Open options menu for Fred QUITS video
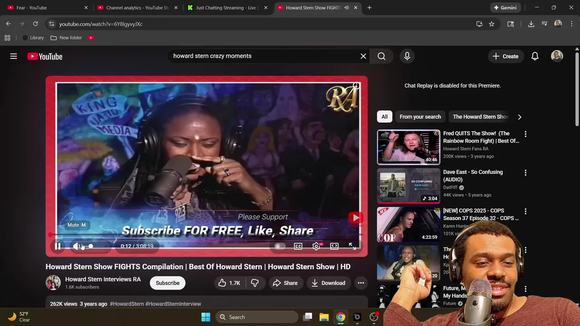 pyautogui.click(x=526, y=134)
